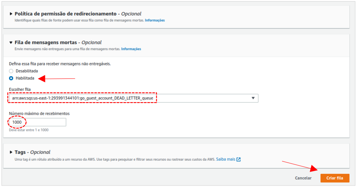The height and width of the screenshot is (187, 357).
Task: Open the Escolher fila queue ARN dropdown
Action: click(131, 98)
